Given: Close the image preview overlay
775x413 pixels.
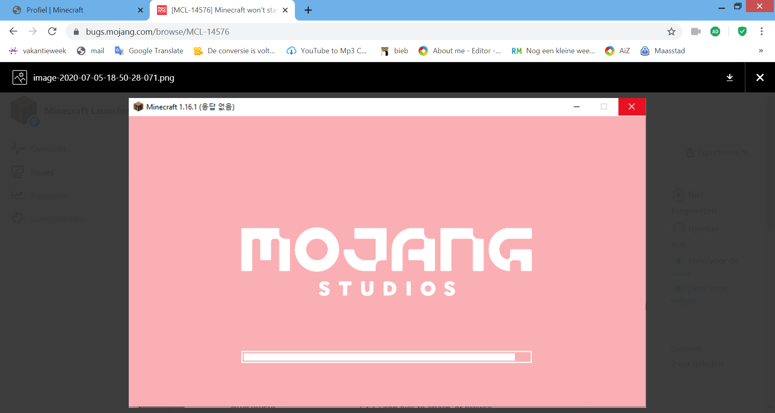Looking at the screenshot, I should click(x=760, y=77).
